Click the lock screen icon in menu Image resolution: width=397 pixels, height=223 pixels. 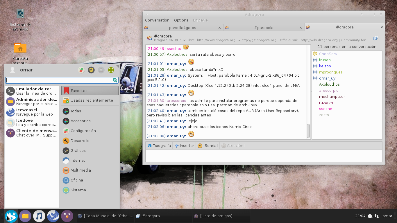91,70
